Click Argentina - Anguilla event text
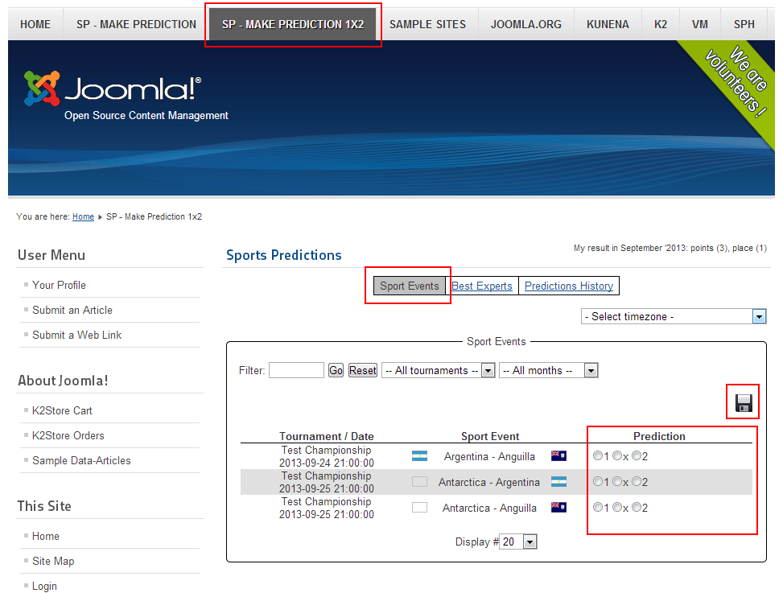The width and height of the screenshot is (783, 593). (x=489, y=456)
